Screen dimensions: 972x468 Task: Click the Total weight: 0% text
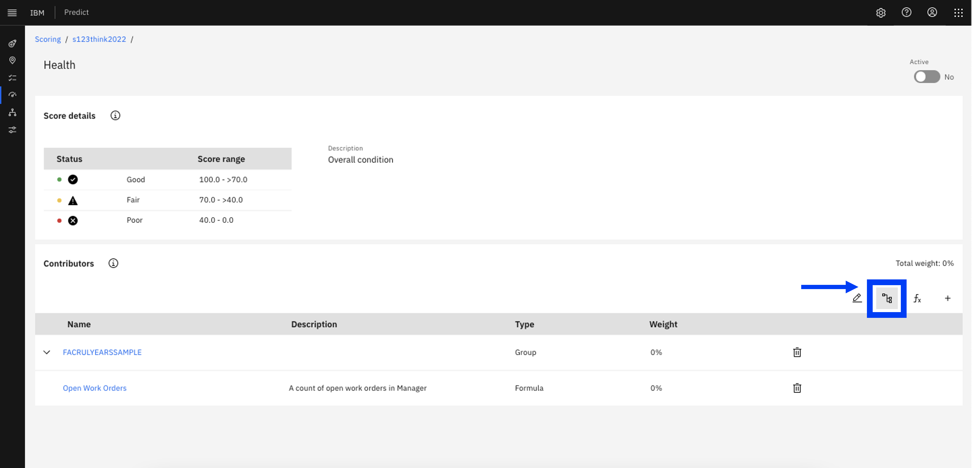[x=925, y=263]
